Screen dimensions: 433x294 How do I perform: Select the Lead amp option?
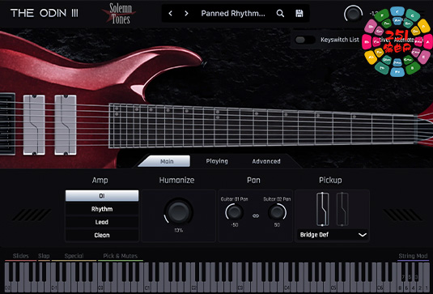tap(102, 222)
